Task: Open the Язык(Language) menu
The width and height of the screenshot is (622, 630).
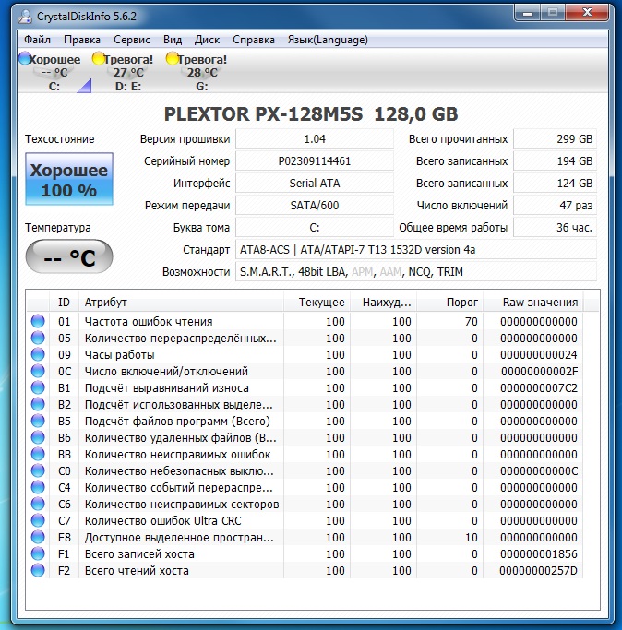Action: 328,40
